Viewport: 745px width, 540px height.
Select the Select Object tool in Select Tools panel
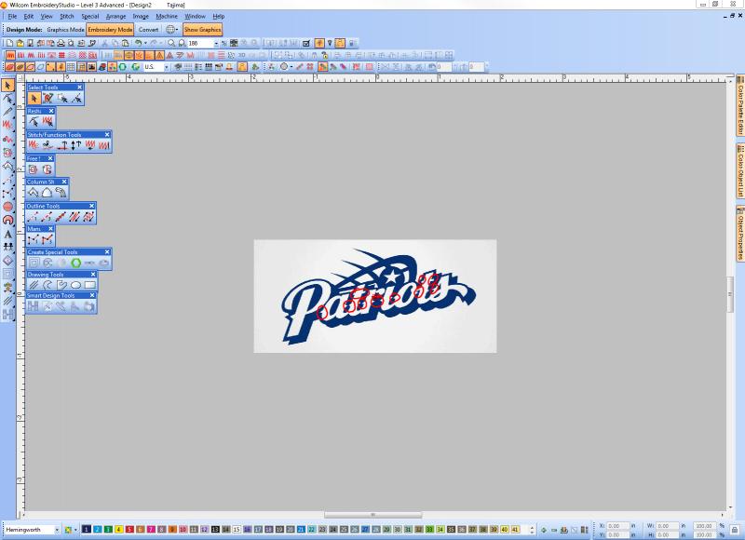34,99
